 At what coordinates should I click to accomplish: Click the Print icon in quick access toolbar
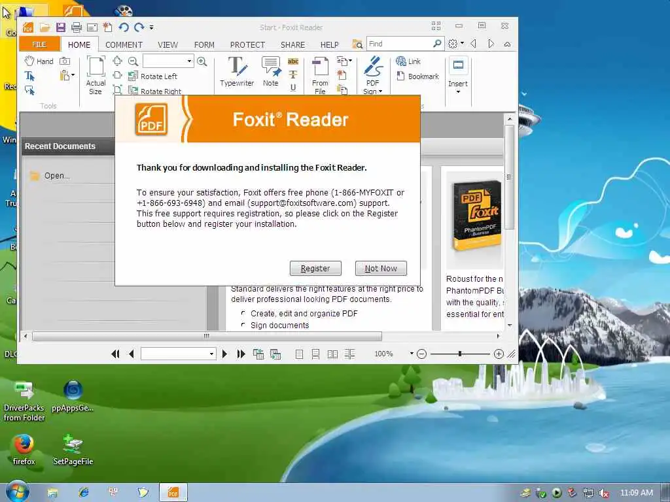pos(77,27)
